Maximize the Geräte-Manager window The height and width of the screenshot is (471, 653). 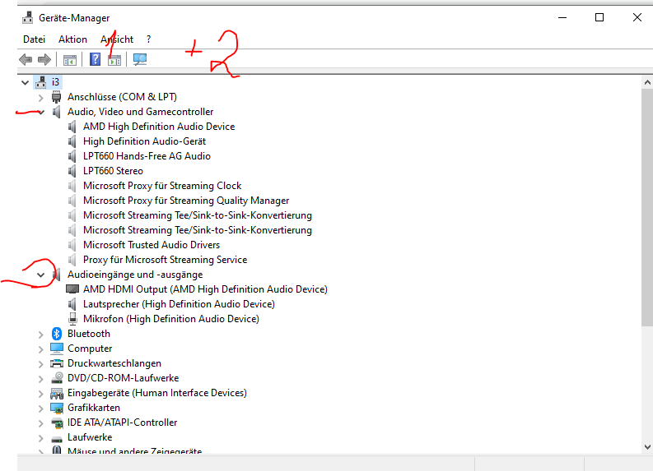[x=599, y=17]
